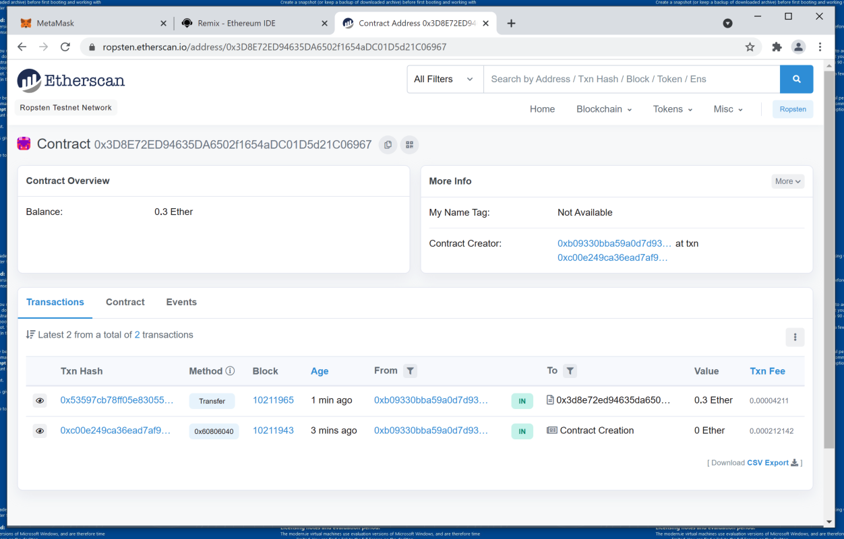Switch to the Remix - Ethereum IDE tab
844x539 pixels.
(x=245, y=24)
